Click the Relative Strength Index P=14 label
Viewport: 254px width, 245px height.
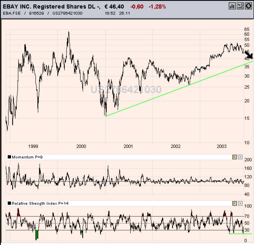40,203
